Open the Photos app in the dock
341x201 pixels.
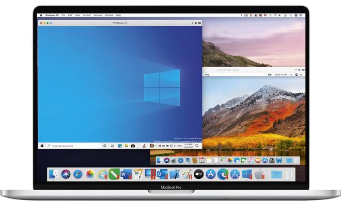pyautogui.click(x=90, y=174)
